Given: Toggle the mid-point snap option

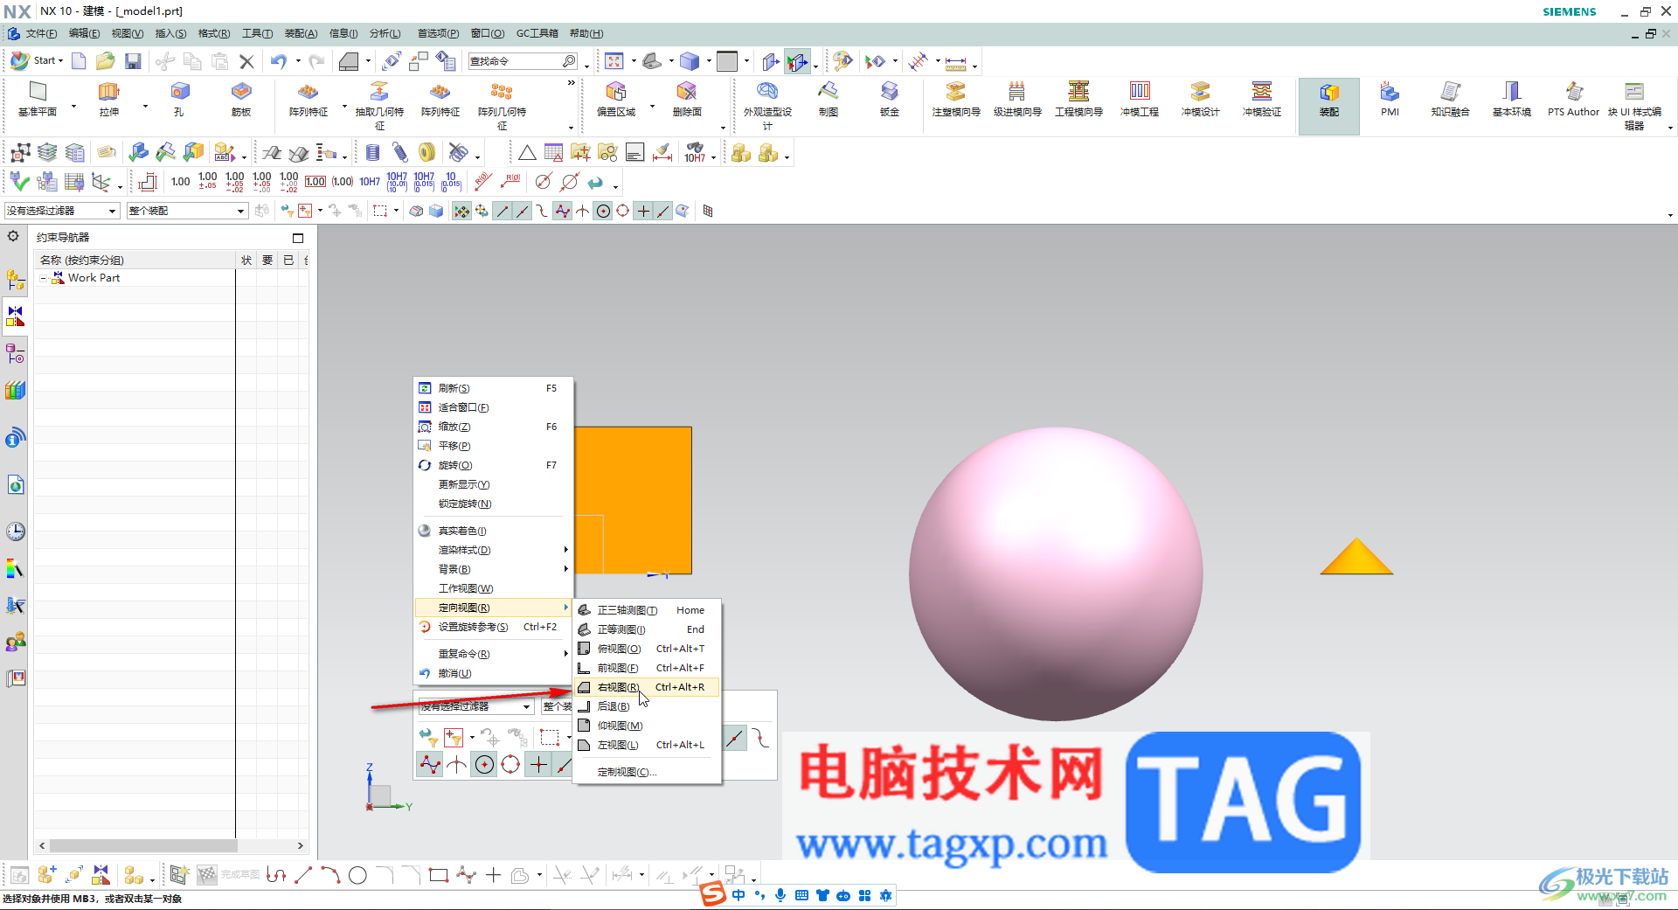Looking at the screenshot, I should (x=523, y=211).
